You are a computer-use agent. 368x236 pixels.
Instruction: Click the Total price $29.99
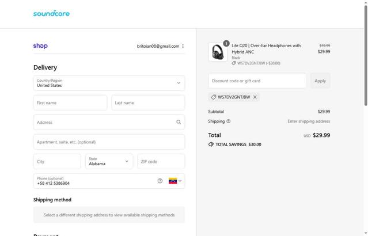click(x=321, y=135)
